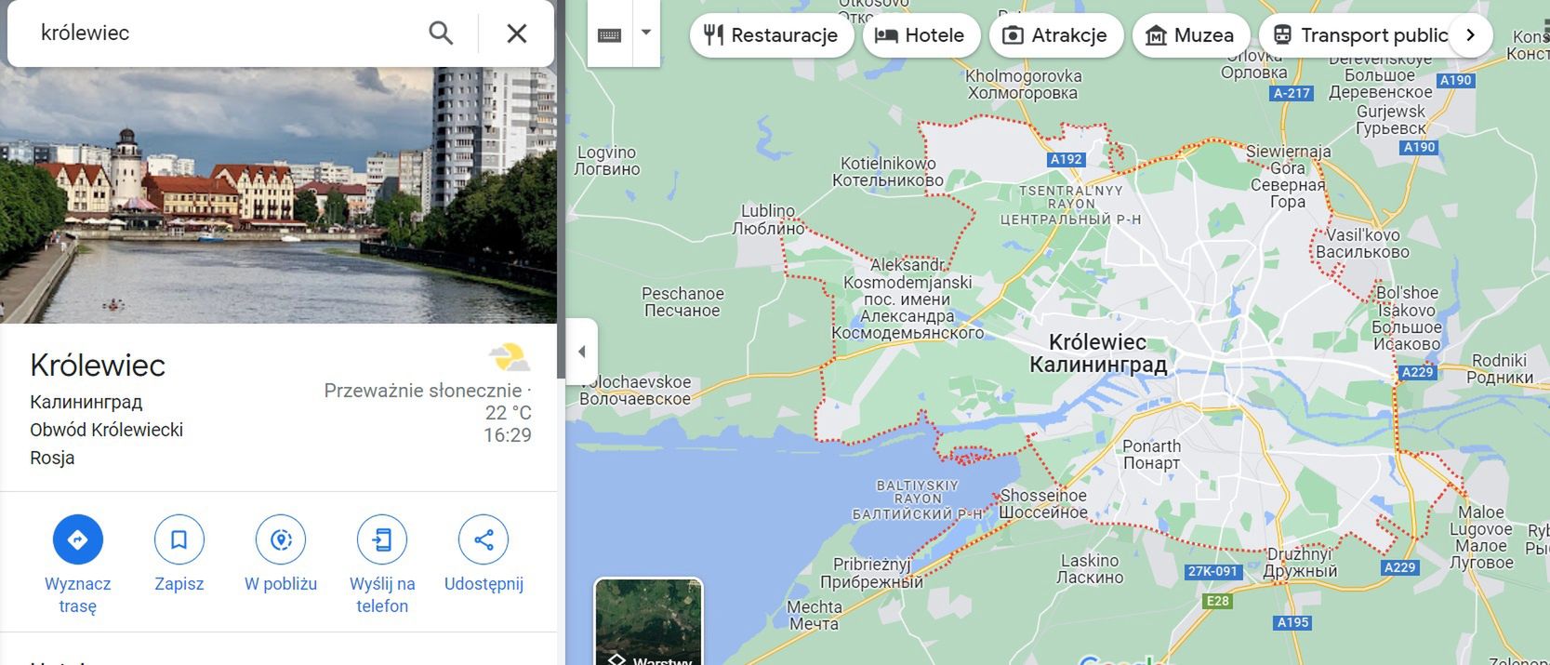Select the Muzea category chip
1550x665 pixels.
coord(1190,35)
